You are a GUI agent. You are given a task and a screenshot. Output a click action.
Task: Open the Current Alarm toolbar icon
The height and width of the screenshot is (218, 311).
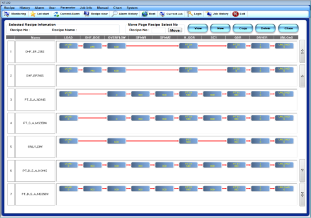(56, 14)
